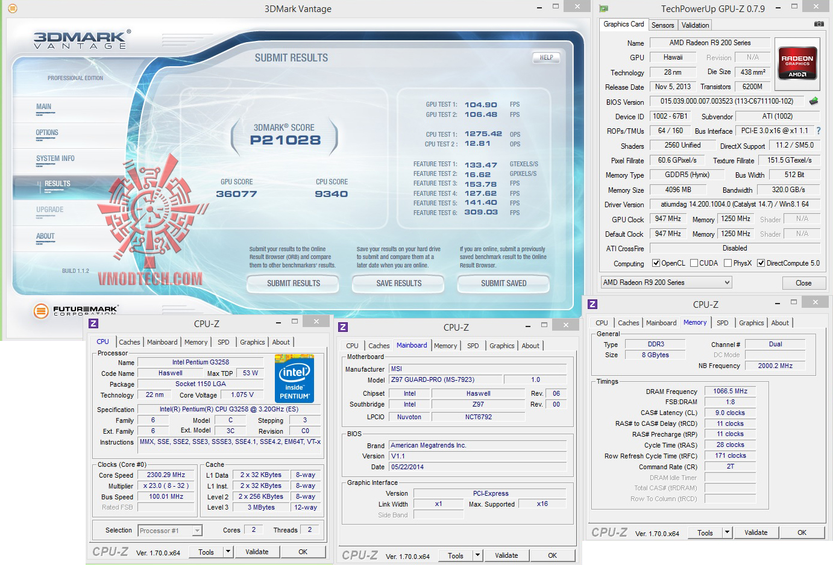Click the Driver Version field in GPU-Z
The image size is (833, 565).
click(735, 204)
